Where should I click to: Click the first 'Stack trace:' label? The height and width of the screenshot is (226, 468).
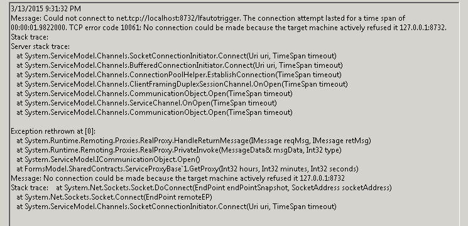pos(30,37)
